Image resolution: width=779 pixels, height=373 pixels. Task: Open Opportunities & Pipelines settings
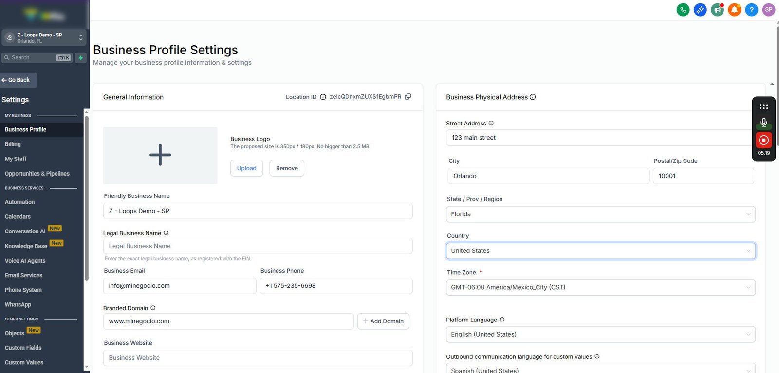(37, 173)
